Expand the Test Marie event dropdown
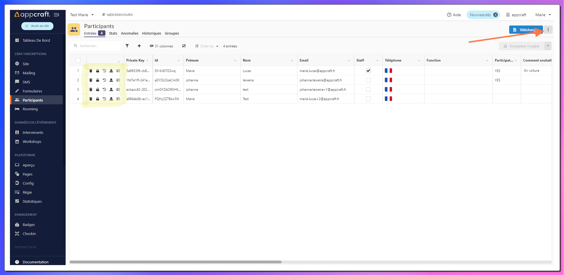 coord(82,15)
